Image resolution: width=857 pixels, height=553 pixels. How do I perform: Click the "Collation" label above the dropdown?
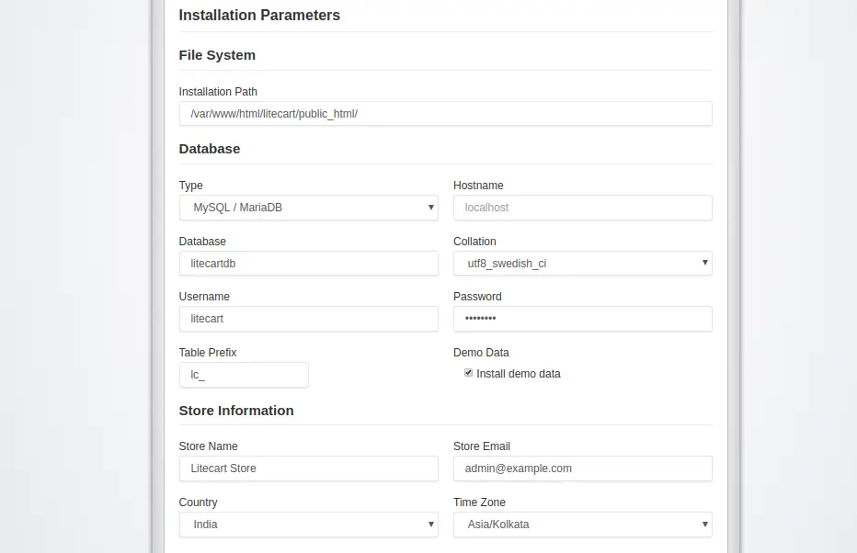[474, 242]
